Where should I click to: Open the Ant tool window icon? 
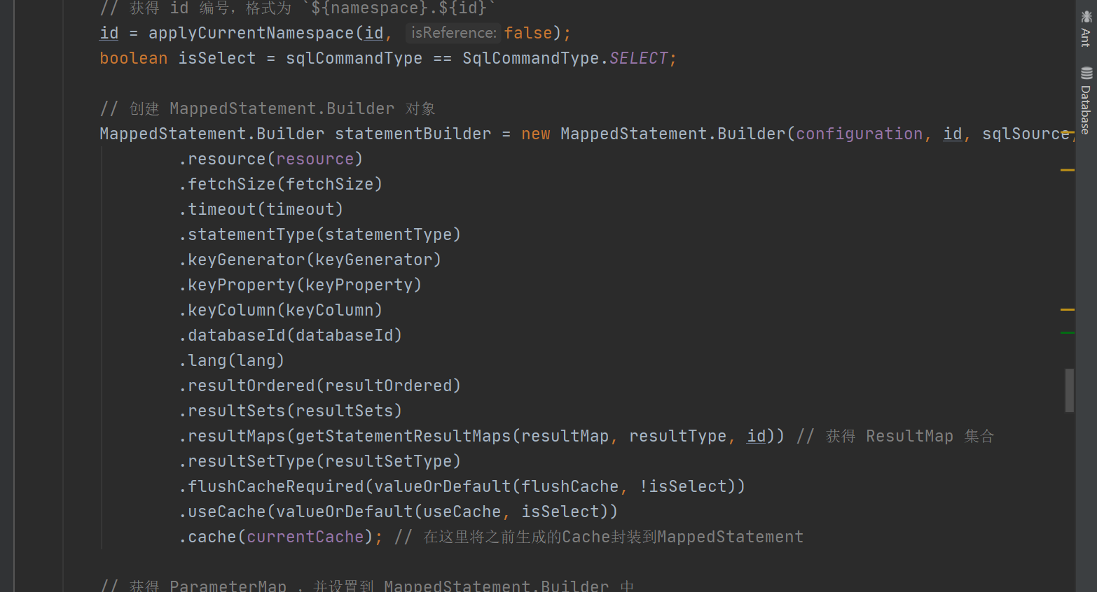point(1086,17)
